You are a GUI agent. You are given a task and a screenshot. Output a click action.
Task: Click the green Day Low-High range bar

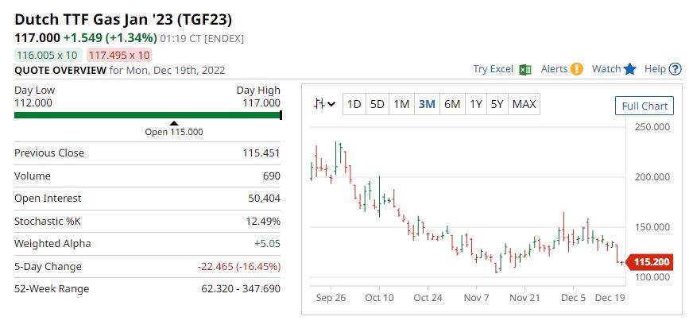pyautogui.click(x=148, y=115)
